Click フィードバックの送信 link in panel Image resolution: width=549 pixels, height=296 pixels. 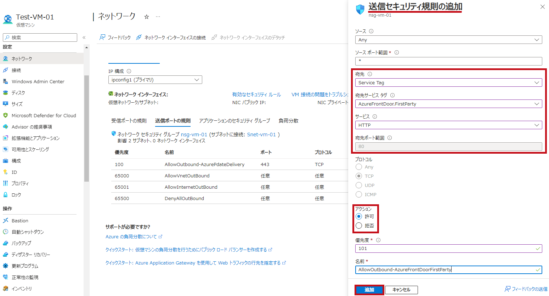[x=526, y=289]
